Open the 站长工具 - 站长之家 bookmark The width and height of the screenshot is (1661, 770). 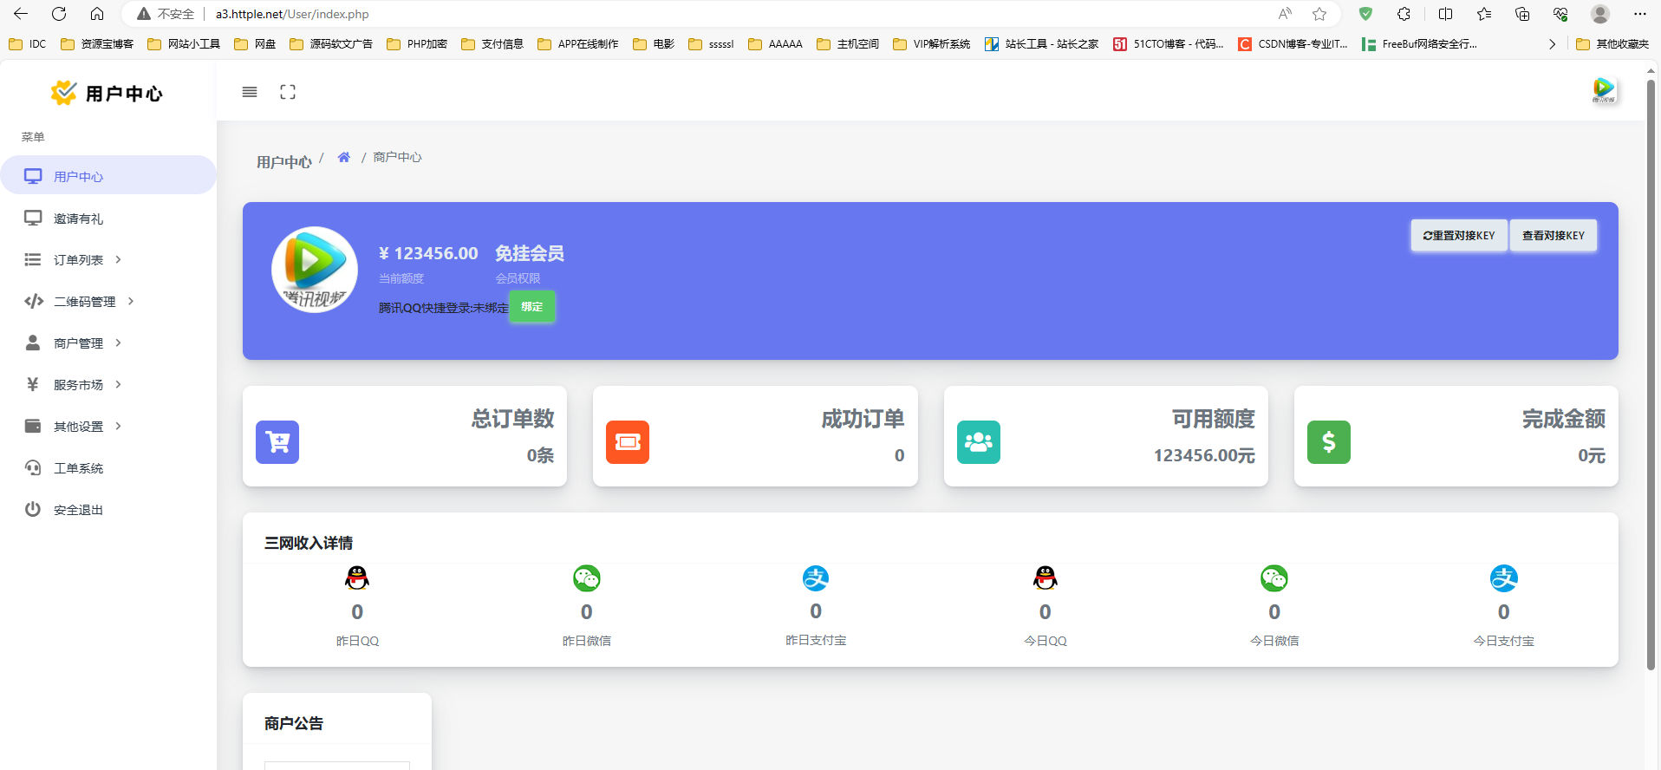click(x=1042, y=44)
